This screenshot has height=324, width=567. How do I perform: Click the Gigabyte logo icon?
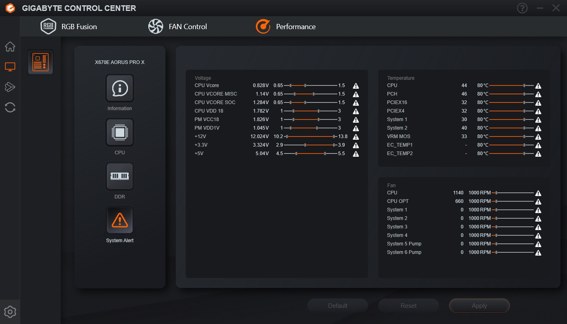coord(11,8)
